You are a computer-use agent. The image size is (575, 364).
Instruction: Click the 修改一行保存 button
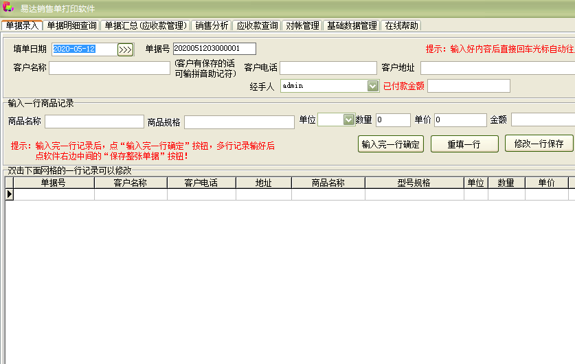539,144
